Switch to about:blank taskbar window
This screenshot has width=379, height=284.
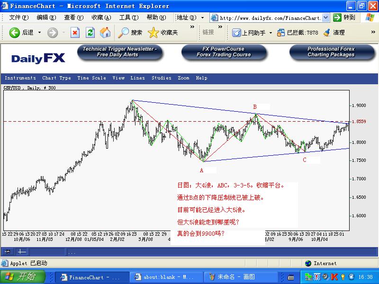pyautogui.click(x=166, y=277)
